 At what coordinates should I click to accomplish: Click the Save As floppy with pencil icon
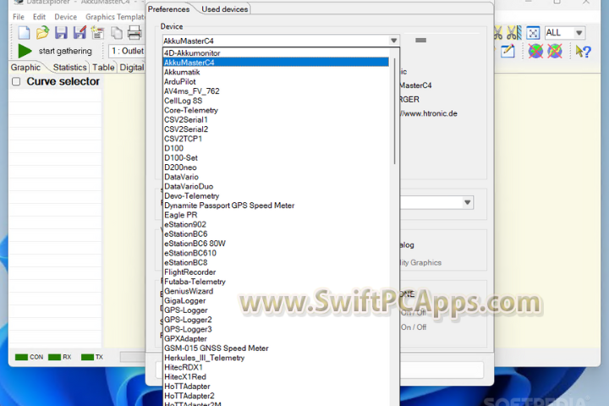click(80, 33)
